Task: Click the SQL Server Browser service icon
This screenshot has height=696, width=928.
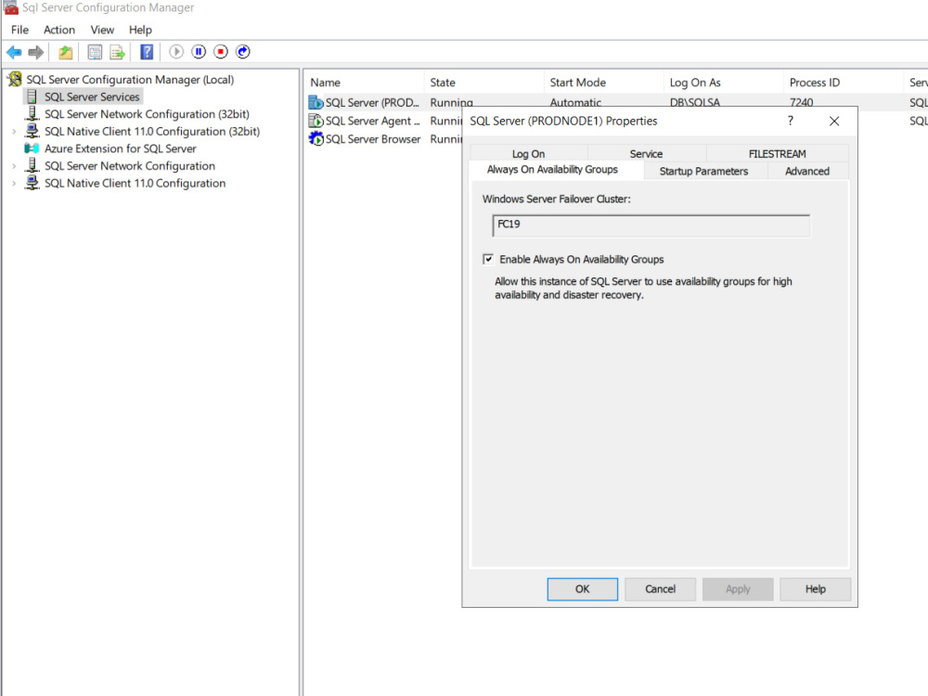Action: [316, 139]
